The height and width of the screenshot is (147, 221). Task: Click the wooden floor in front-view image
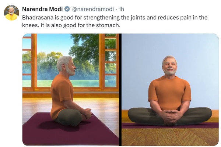pyautogui.click(x=170, y=137)
